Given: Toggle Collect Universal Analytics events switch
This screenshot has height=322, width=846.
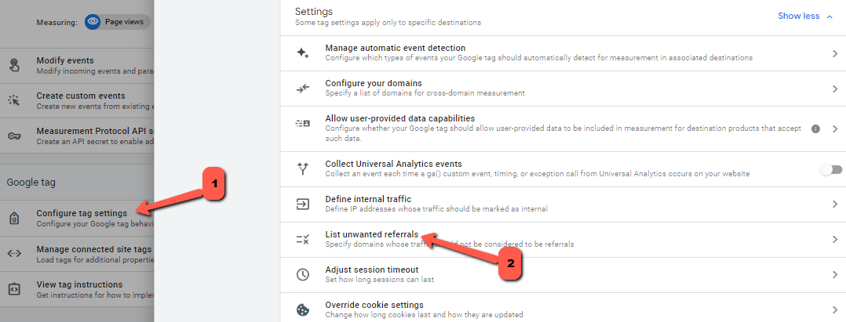Looking at the screenshot, I should pos(831,169).
